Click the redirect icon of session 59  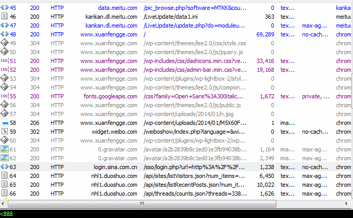[5, 132]
